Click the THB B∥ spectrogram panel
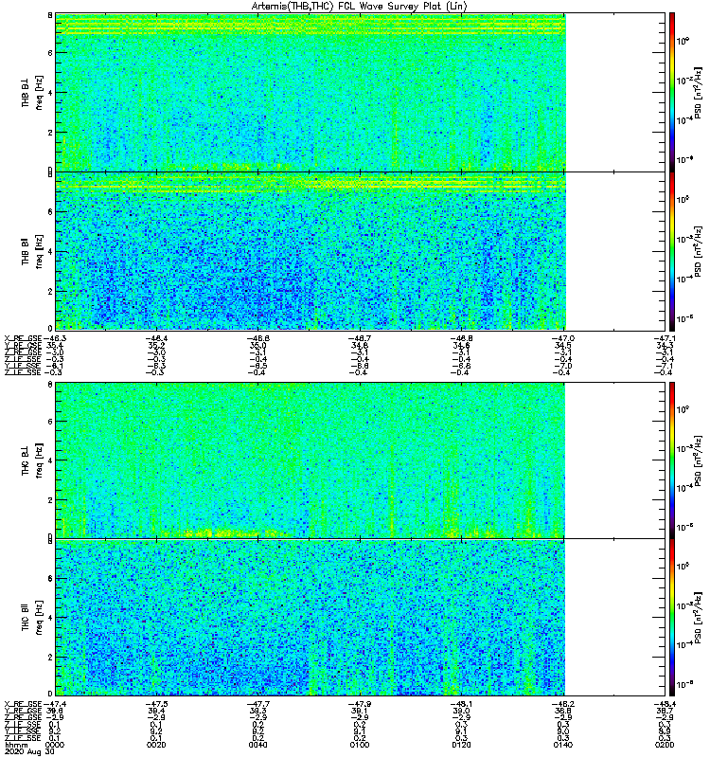710x758 pixels. (361, 251)
